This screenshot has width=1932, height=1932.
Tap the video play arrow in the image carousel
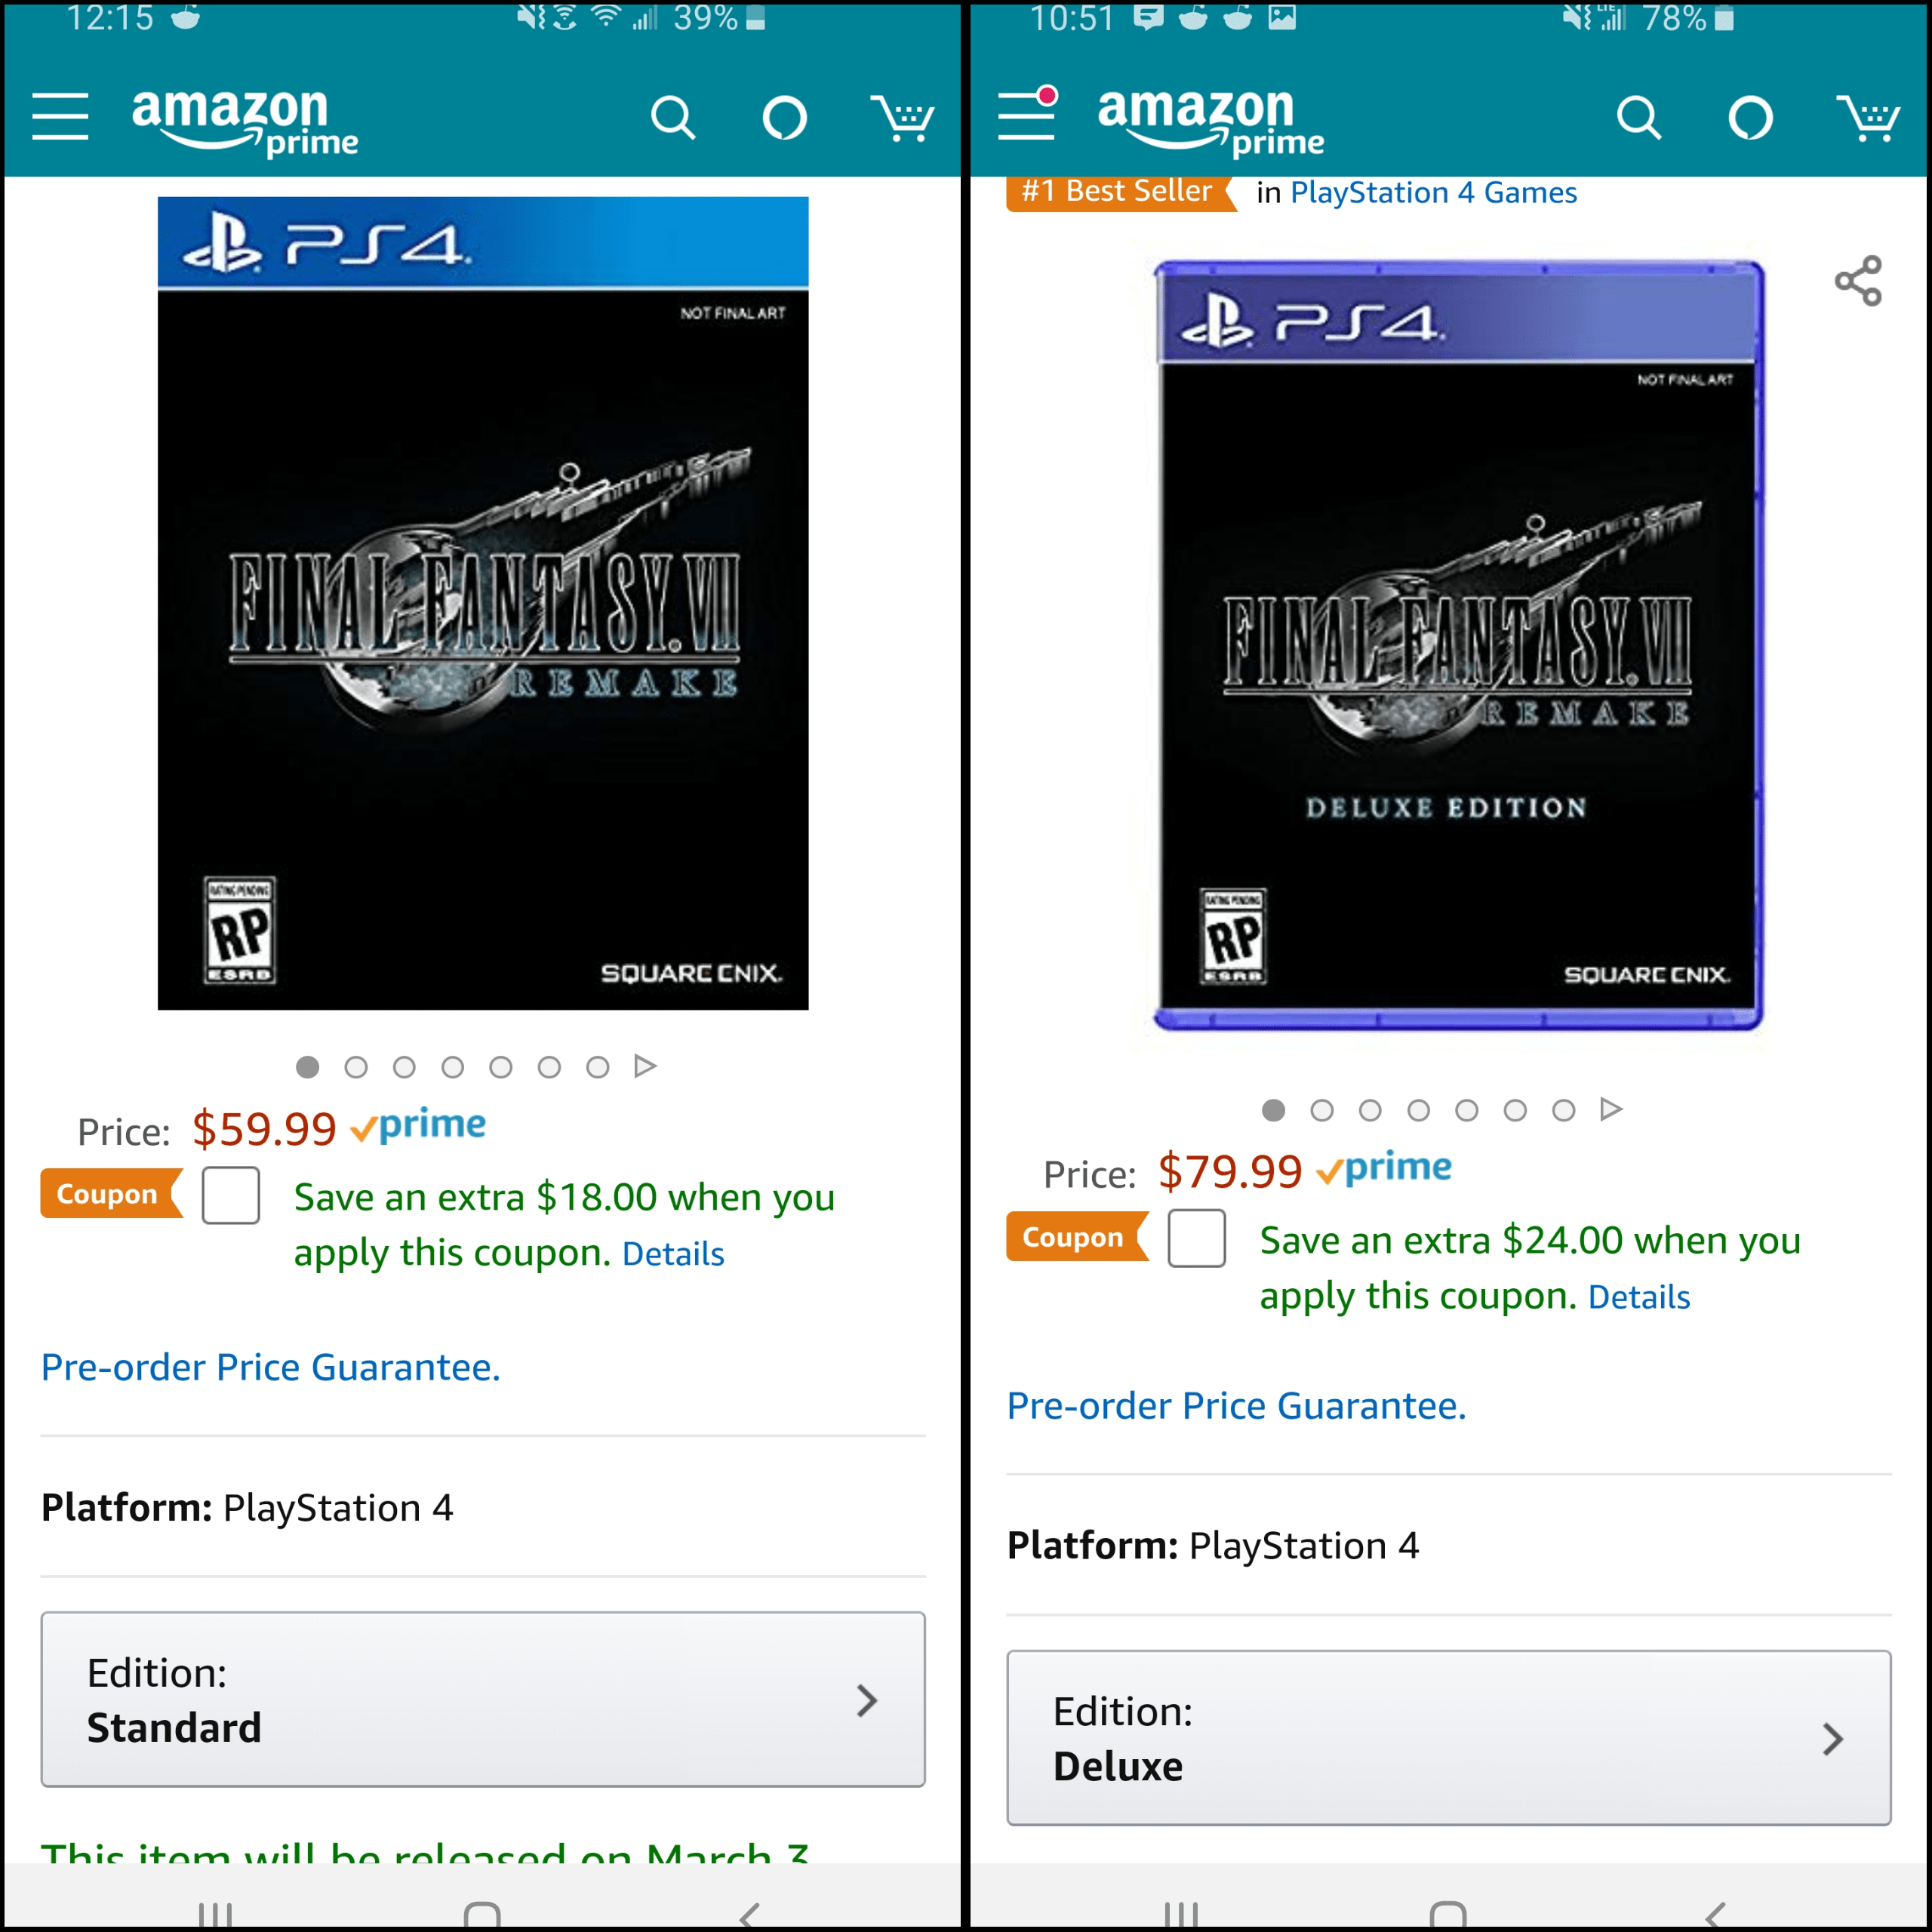[646, 1067]
